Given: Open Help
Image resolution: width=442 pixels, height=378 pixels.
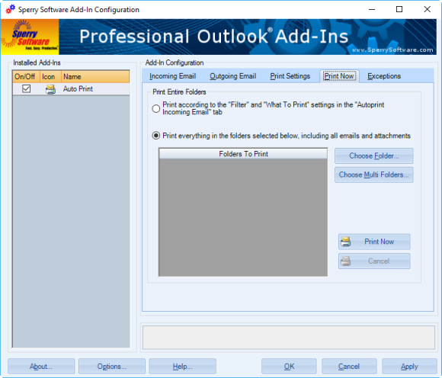Looking at the screenshot, I should pos(182,366).
